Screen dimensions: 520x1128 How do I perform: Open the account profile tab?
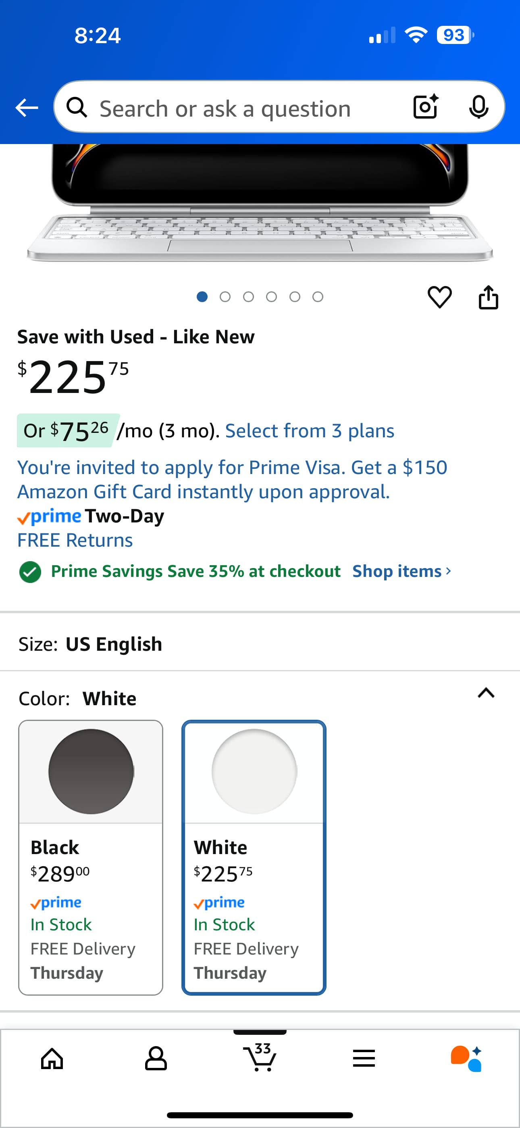pos(156,1059)
